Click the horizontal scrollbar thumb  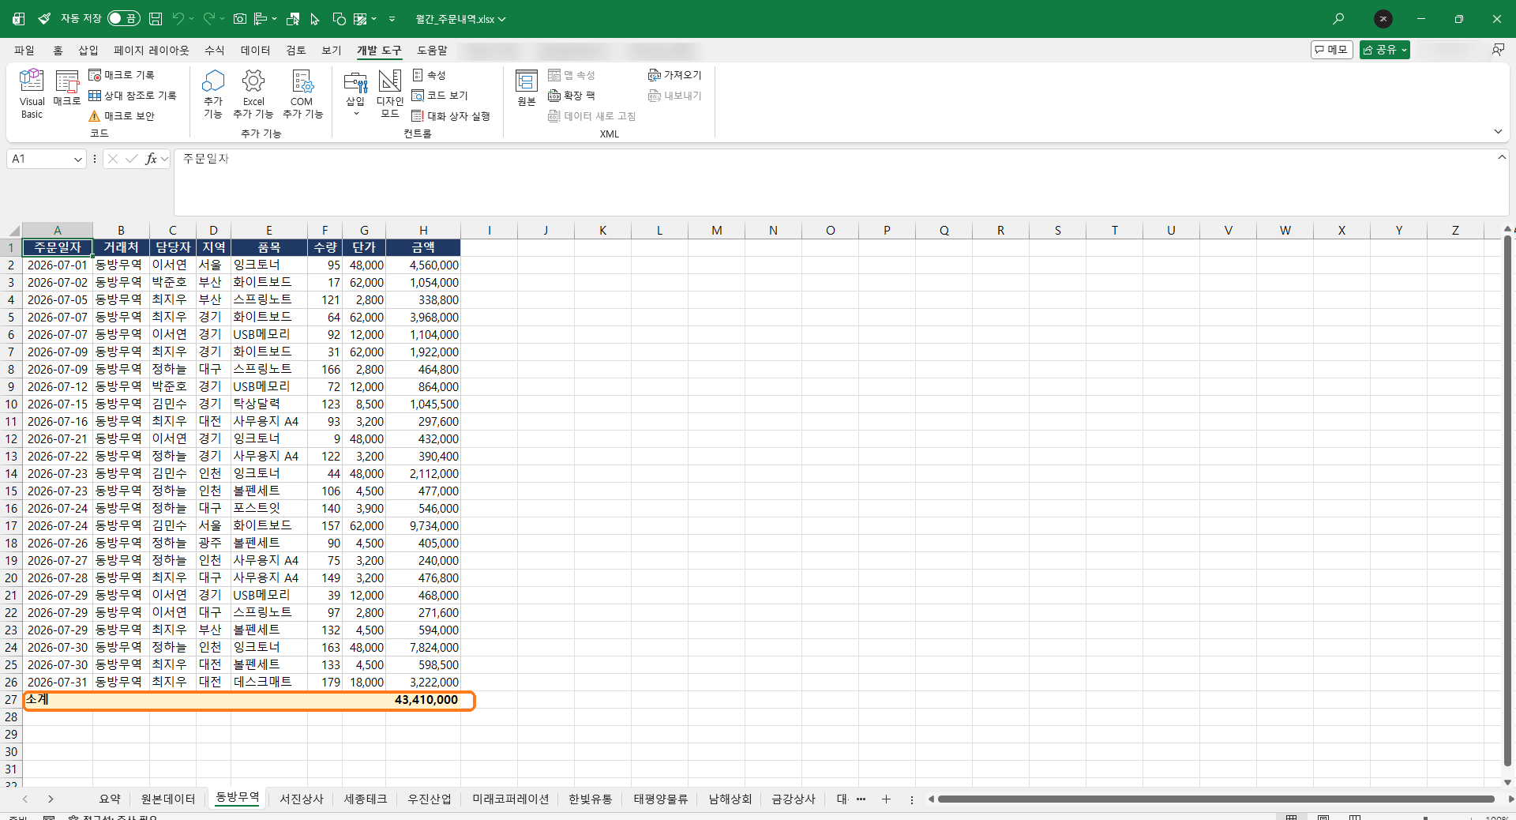1217,799
